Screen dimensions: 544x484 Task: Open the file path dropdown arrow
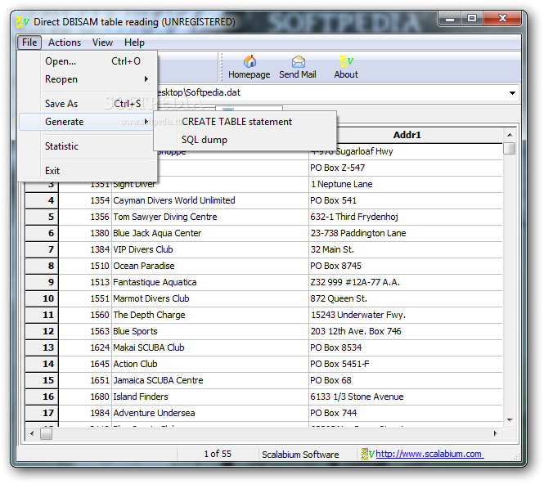(x=512, y=93)
